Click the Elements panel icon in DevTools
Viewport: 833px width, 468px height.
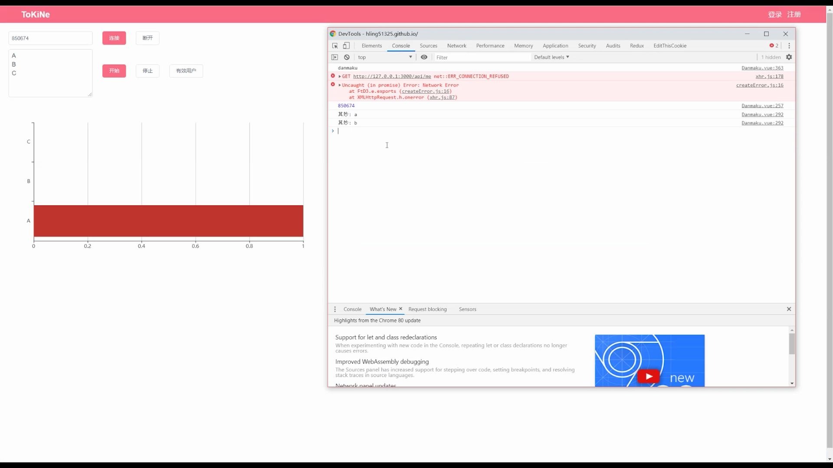tap(372, 45)
